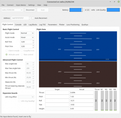This screenshot has height=118, width=121.
Task: Click the Address field up arrow
Action: coord(29,17)
